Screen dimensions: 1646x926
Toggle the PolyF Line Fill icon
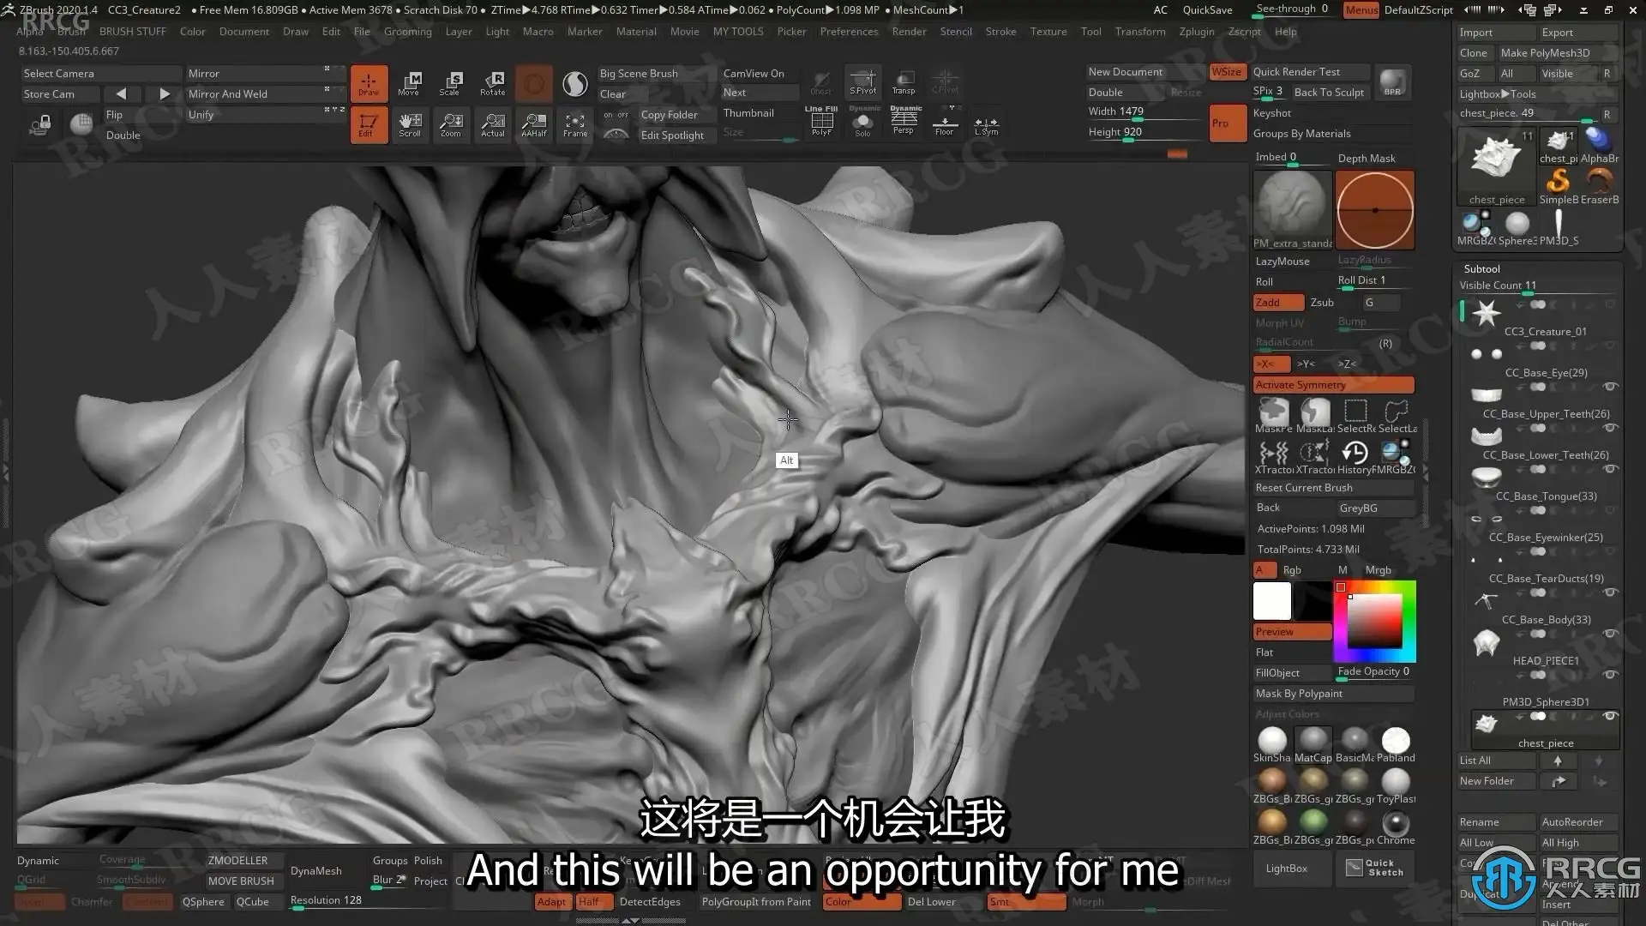(x=821, y=122)
